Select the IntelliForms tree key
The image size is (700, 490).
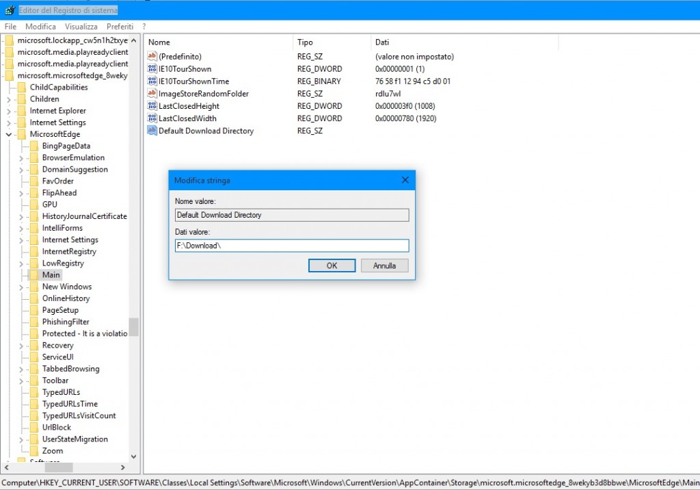point(62,228)
